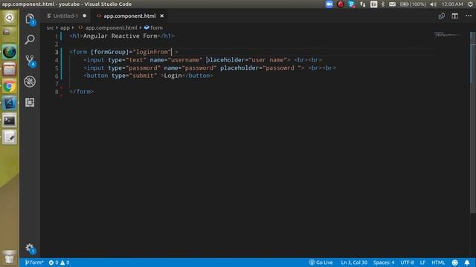
Task: Open the mail indicator in top panel
Action: coord(392,4)
